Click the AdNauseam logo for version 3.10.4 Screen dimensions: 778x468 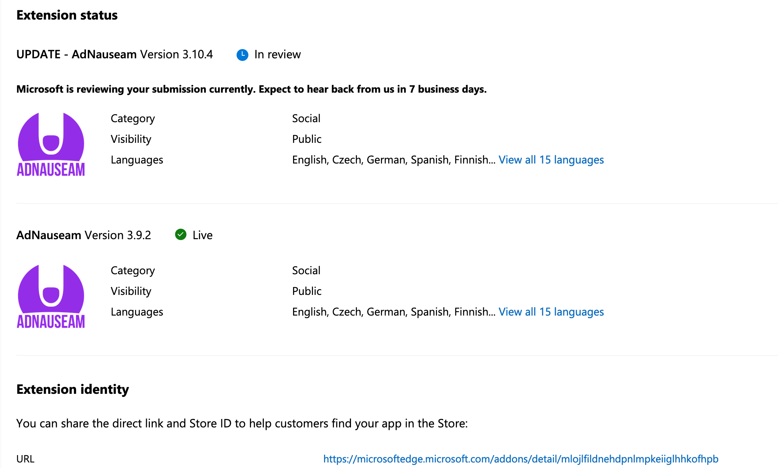click(x=51, y=144)
